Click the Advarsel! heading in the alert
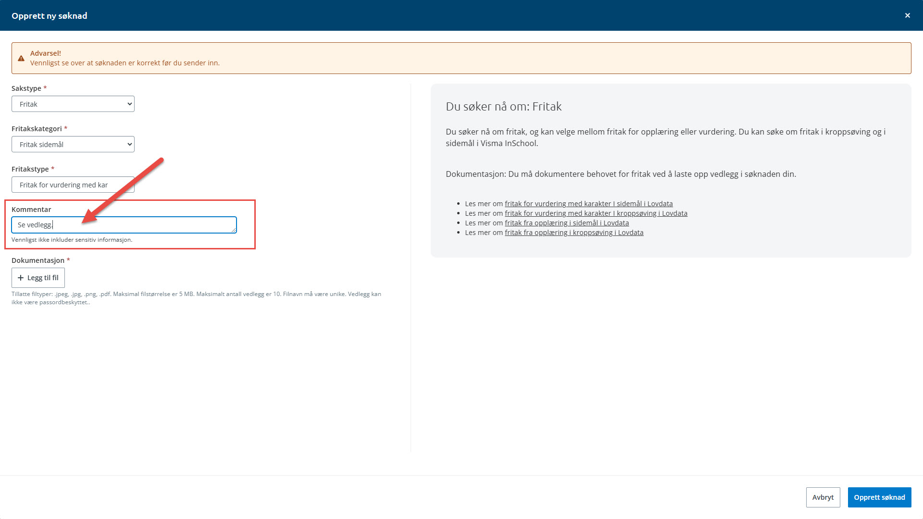This screenshot has height=519, width=923. 45,53
